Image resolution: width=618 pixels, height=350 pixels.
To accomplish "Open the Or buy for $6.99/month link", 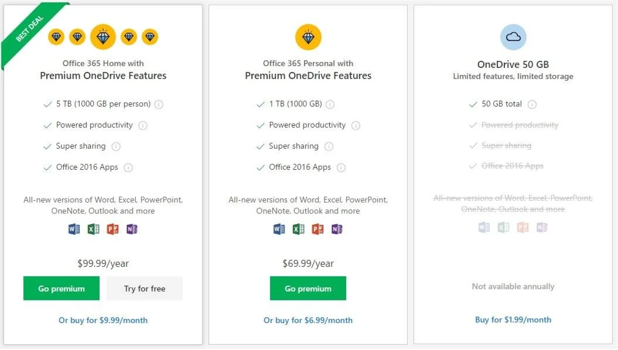I will [x=308, y=320].
